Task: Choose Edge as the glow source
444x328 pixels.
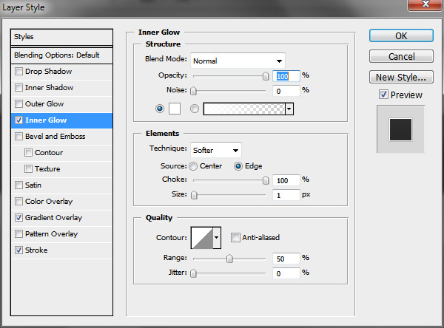Action: click(x=238, y=166)
